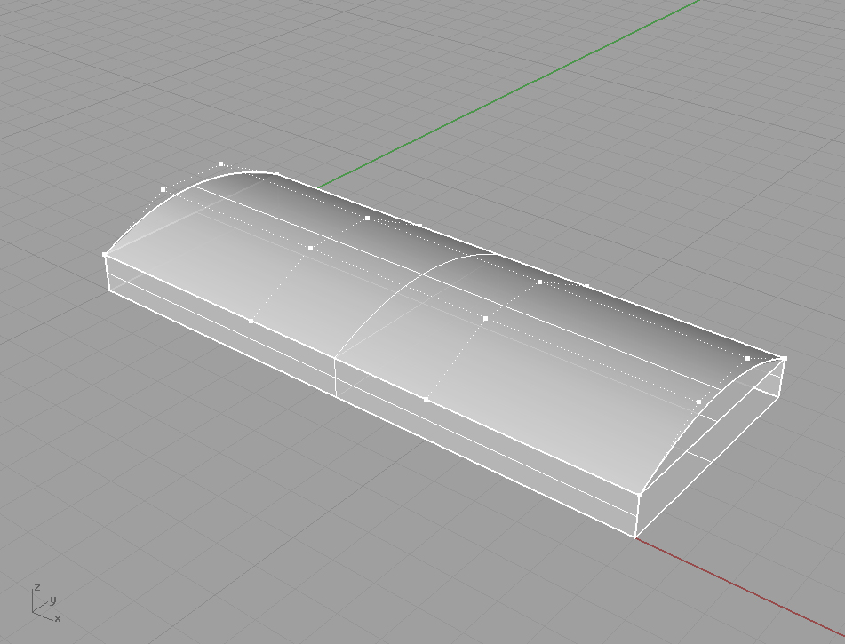Image resolution: width=845 pixels, height=644 pixels.
Task: Pick the topmost control point above left arch
Action: click(221, 164)
